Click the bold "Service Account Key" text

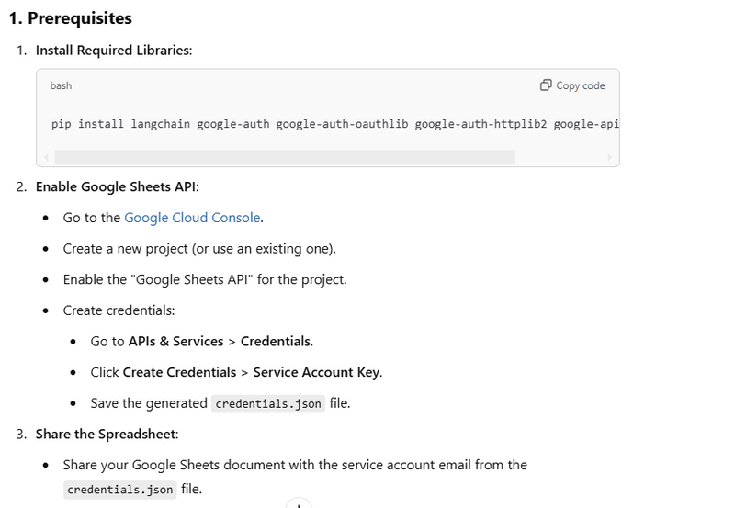pos(316,372)
